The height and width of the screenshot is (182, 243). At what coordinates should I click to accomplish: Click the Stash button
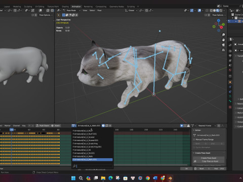[56, 125]
